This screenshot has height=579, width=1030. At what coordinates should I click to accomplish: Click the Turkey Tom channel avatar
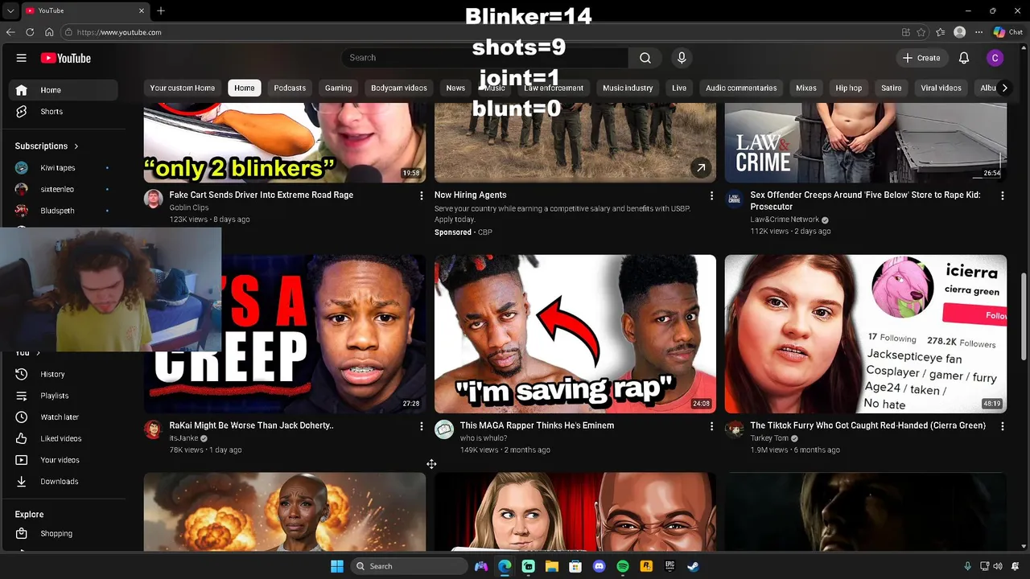[x=734, y=429]
